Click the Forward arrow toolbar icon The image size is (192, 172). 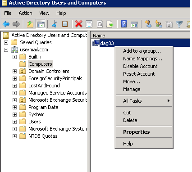click(16, 24)
